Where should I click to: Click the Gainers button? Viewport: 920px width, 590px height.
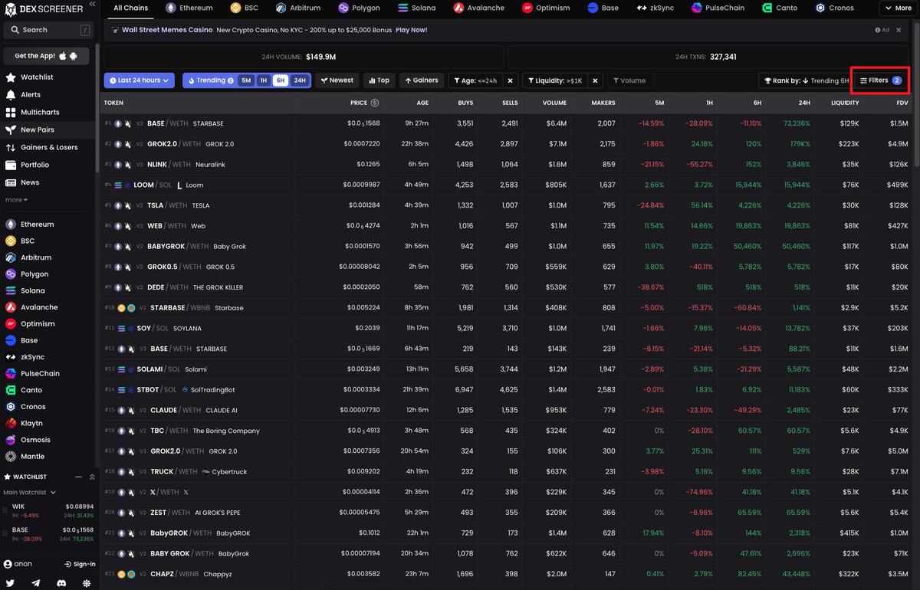coord(420,80)
